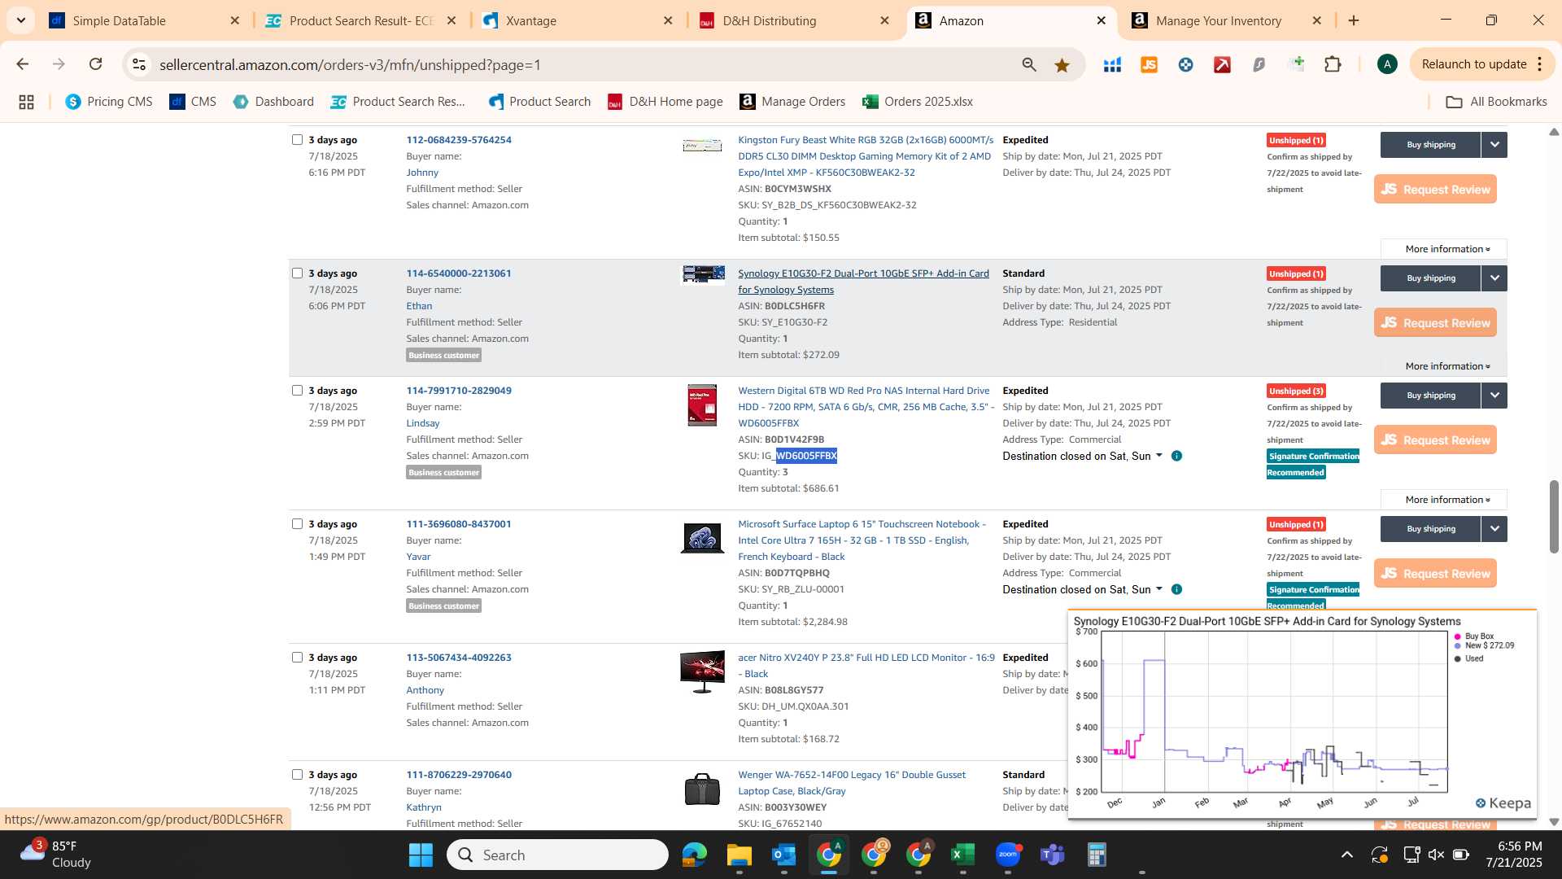The height and width of the screenshot is (879, 1562).
Task: Click Buy shipping for Kingston order
Action: coord(1431,145)
